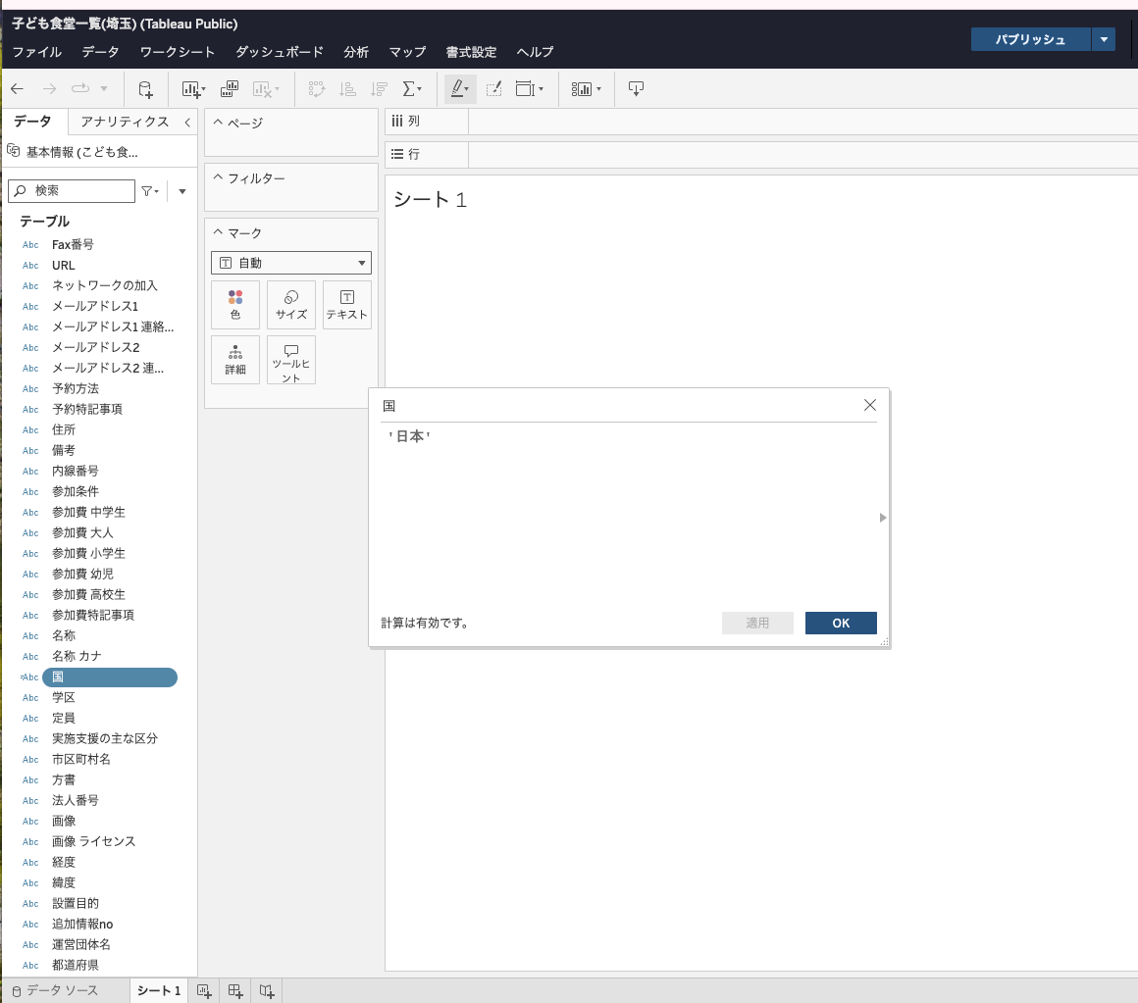1138x1003 pixels.
Task: Open the ヘルプ menu
Action: [535, 52]
